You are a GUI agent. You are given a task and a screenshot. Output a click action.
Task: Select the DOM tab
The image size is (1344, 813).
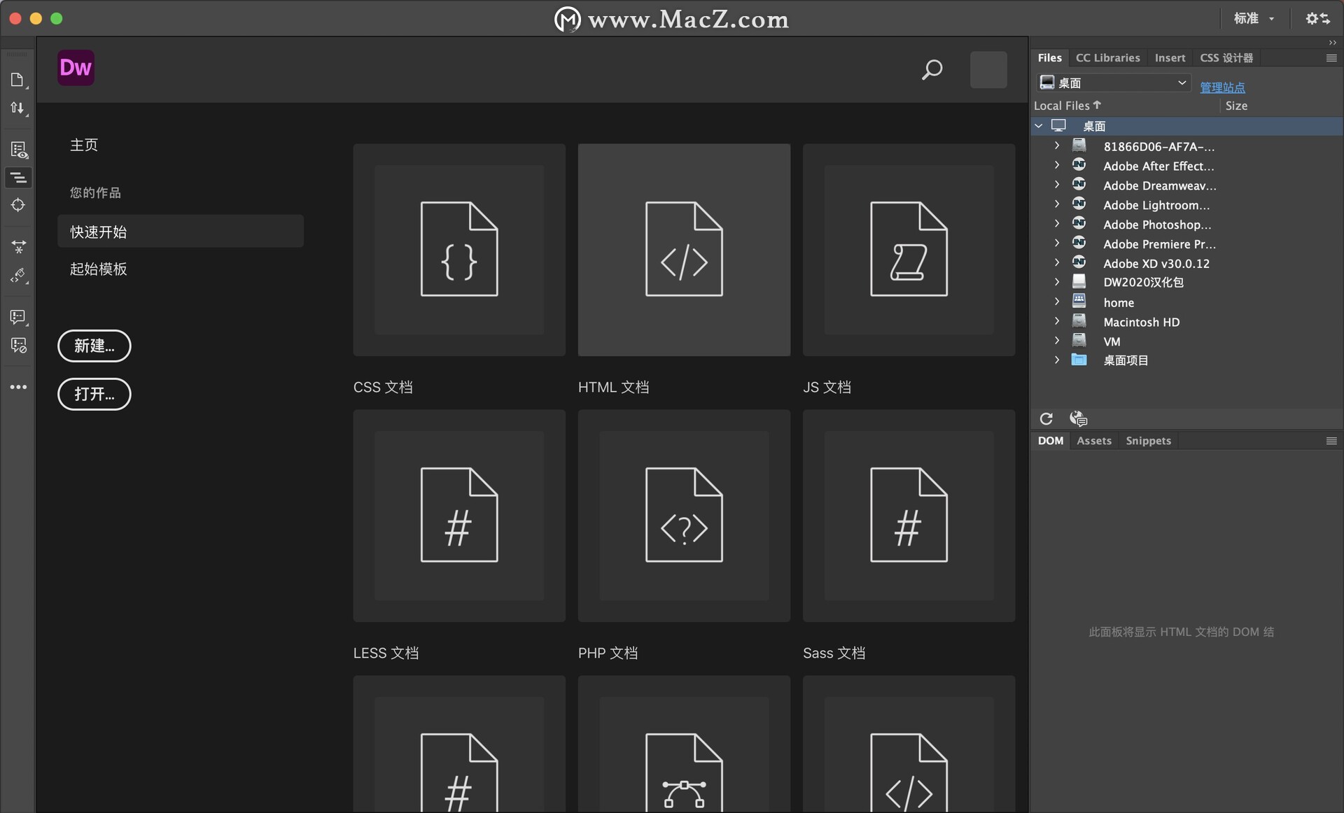click(1050, 441)
